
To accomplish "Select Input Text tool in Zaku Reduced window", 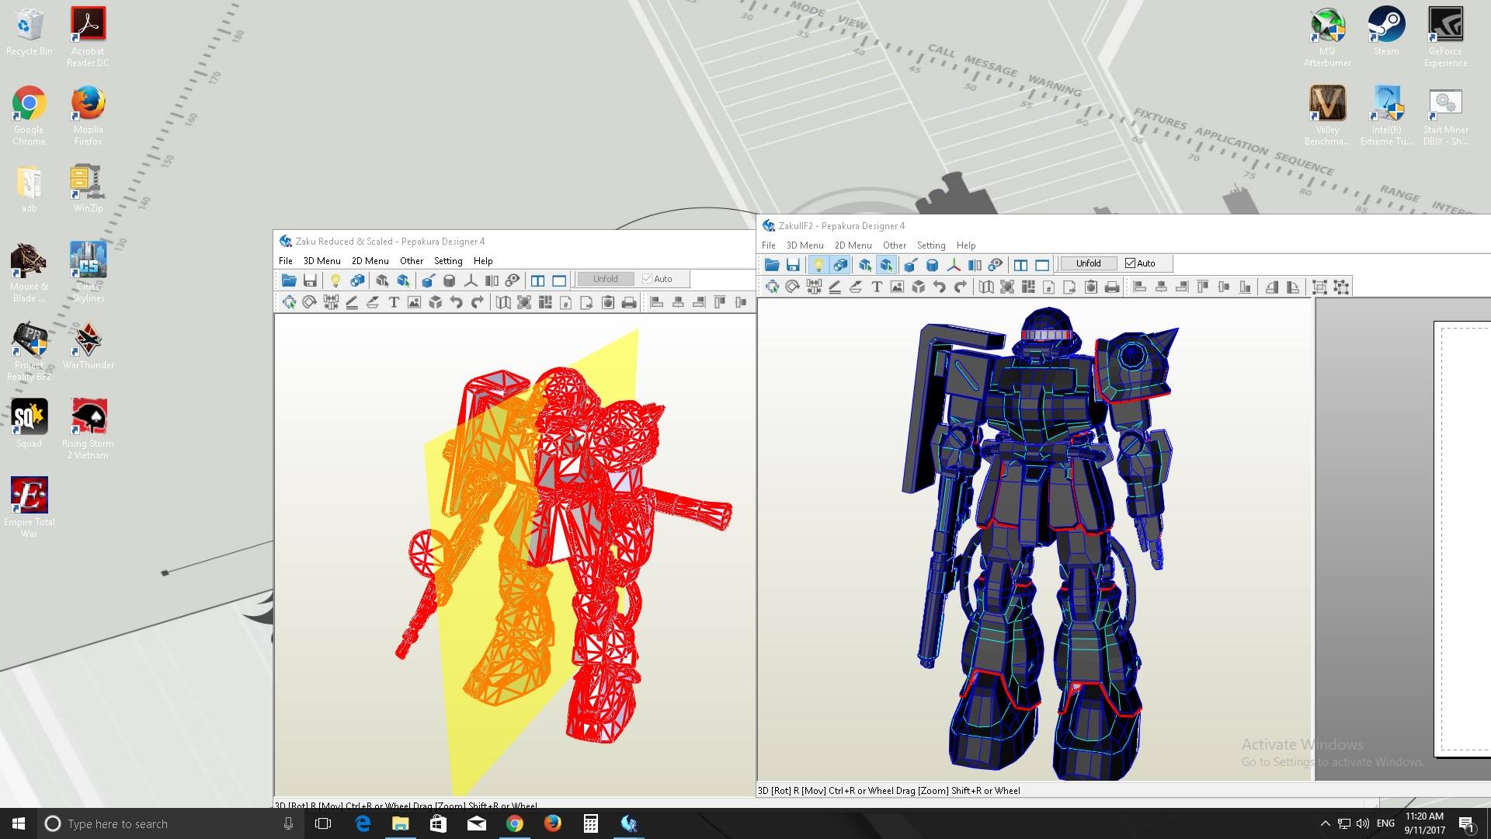I will click(394, 302).
